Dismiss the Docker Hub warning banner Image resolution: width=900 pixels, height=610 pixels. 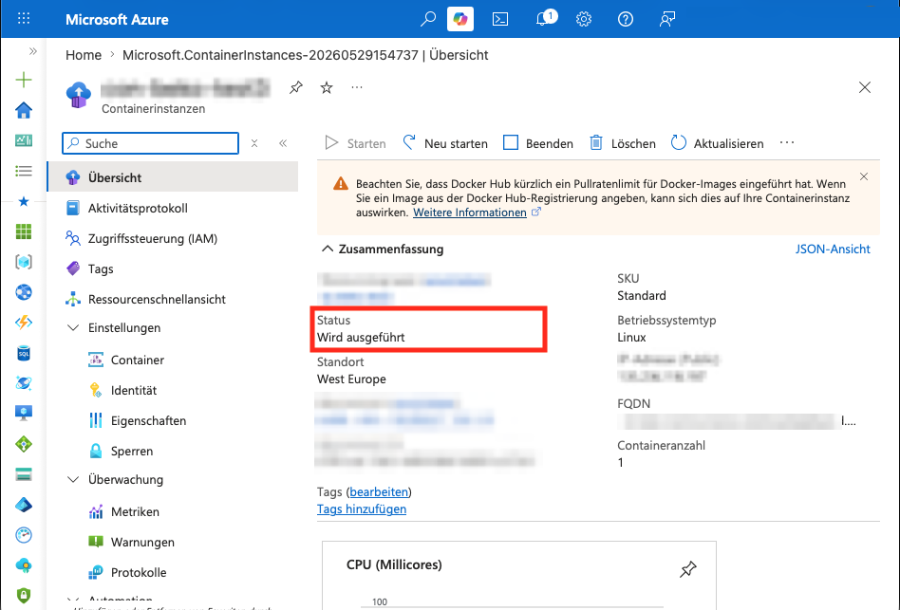click(864, 176)
